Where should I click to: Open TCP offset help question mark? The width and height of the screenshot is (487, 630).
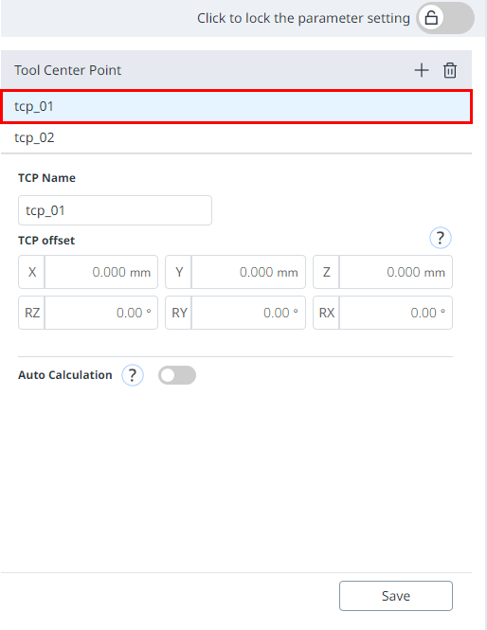[441, 238]
